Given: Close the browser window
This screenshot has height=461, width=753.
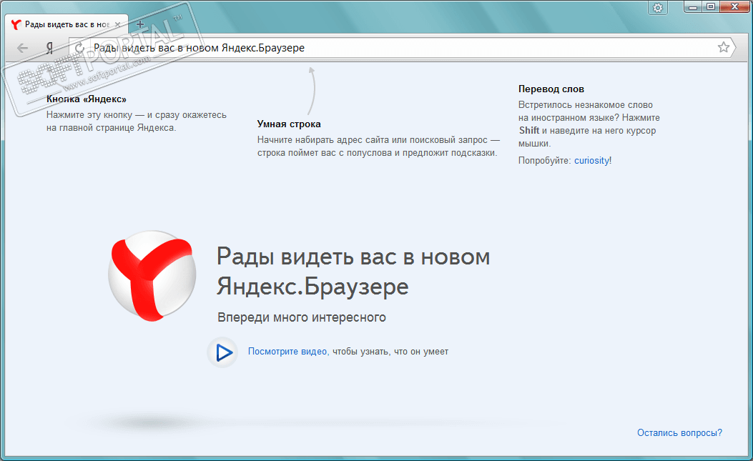Looking at the screenshot, I should tap(734, 6).
